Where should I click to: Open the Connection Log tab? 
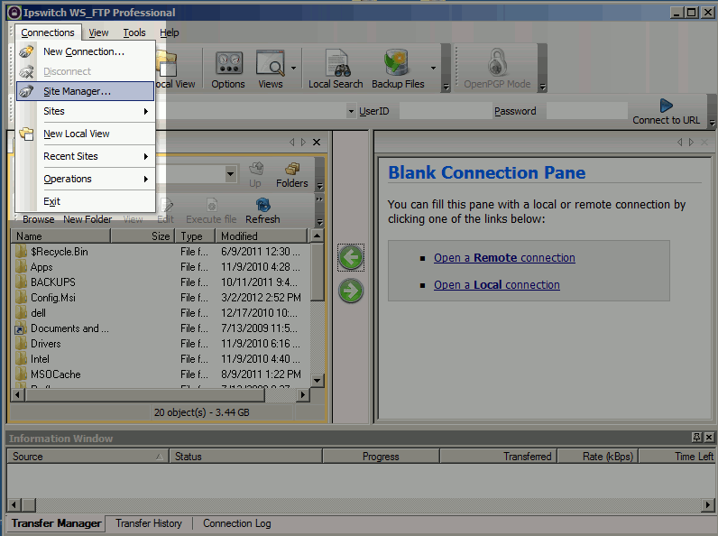tap(236, 523)
